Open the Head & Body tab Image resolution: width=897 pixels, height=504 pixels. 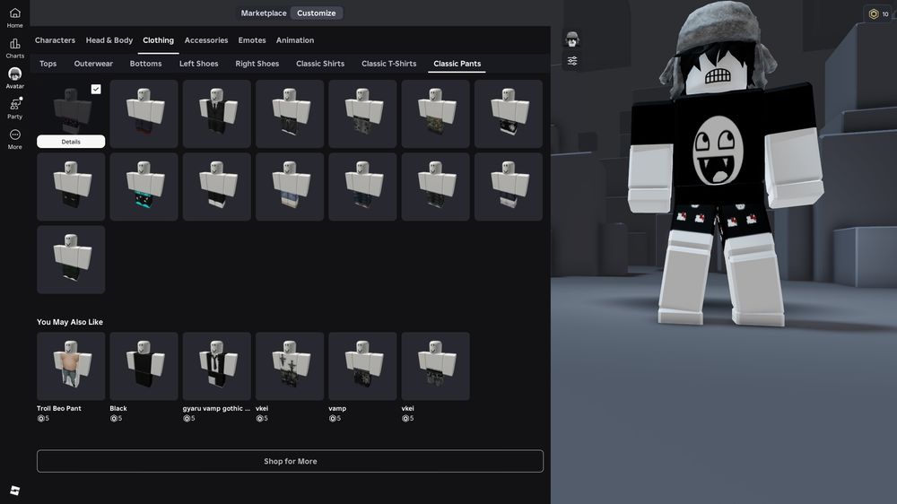coord(109,40)
